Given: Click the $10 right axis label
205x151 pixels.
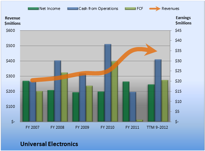Looking at the screenshot, I should tap(178, 101).
